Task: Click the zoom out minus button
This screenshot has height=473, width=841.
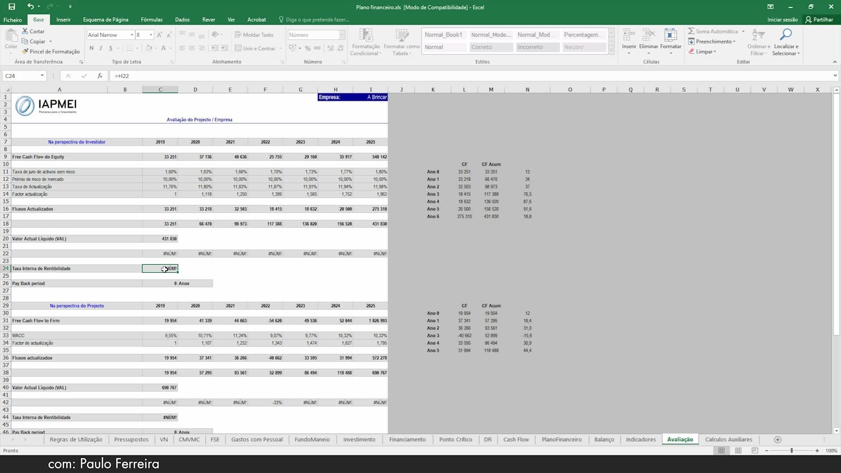Action: [767, 450]
